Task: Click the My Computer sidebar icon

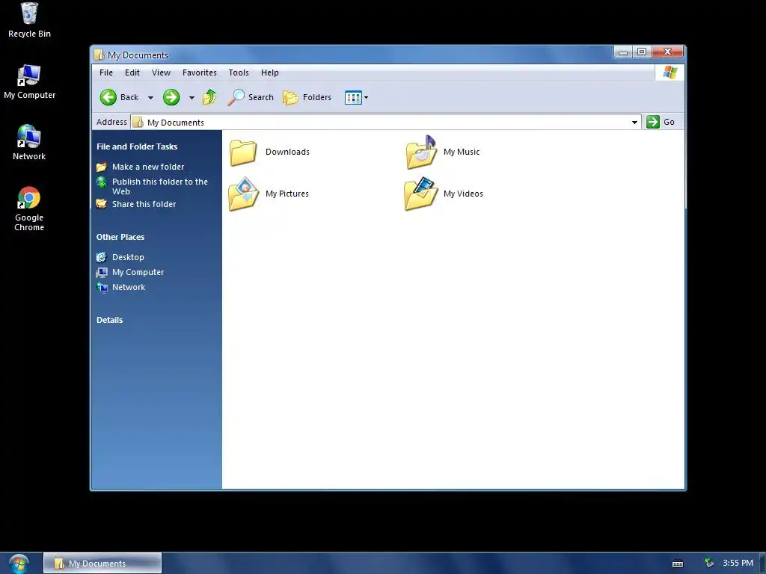Action: click(101, 272)
